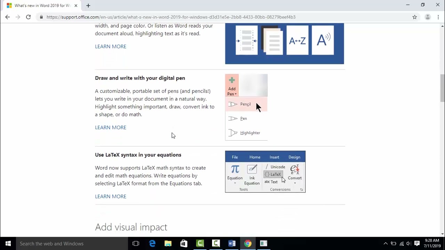Open LEARN MORE for the digital pen section
This screenshot has height=250, width=445.
tap(111, 127)
